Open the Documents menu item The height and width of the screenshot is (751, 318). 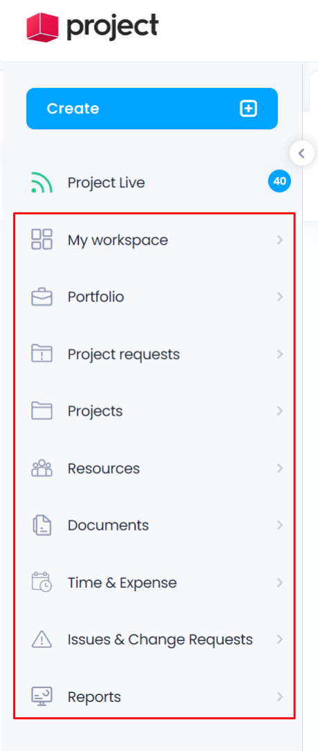point(154,526)
